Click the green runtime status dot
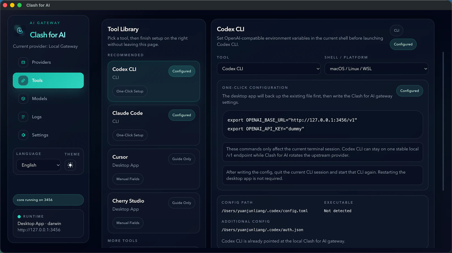 19,217
